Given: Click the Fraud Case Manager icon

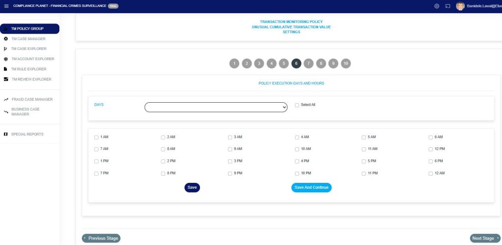Looking at the screenshot, I should point(6,99).
